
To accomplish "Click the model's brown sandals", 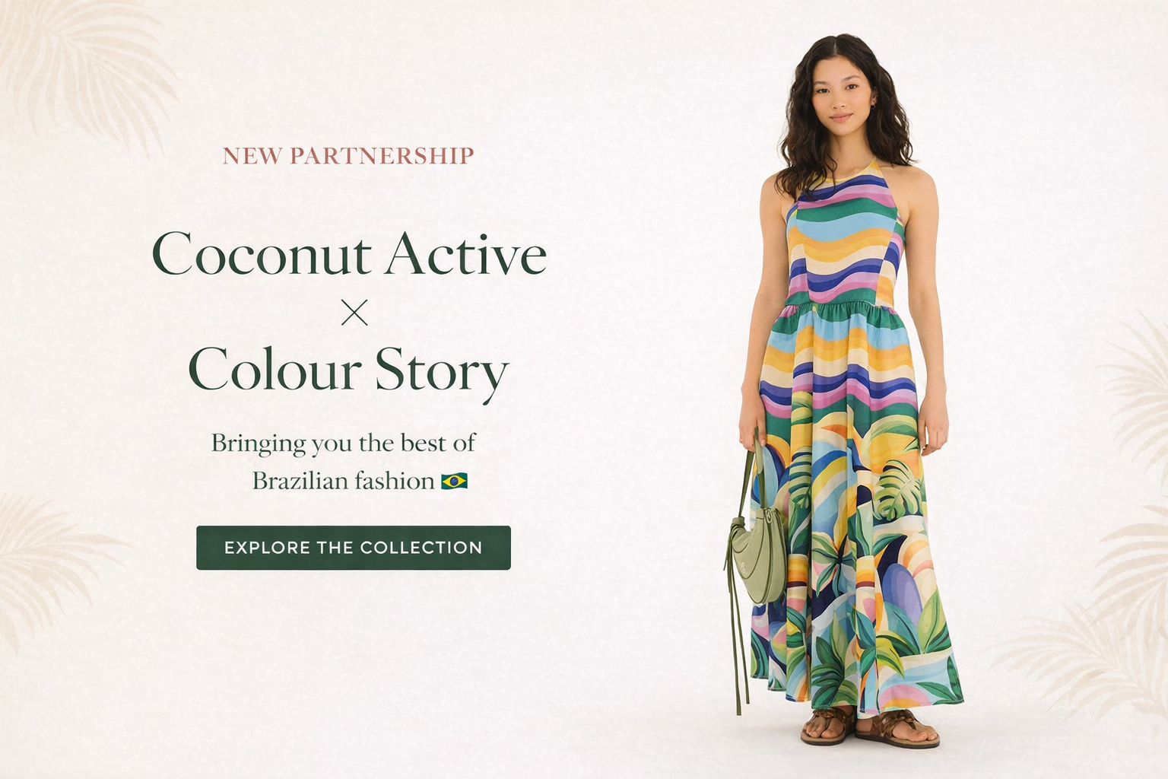I will (x=870, y=727).
